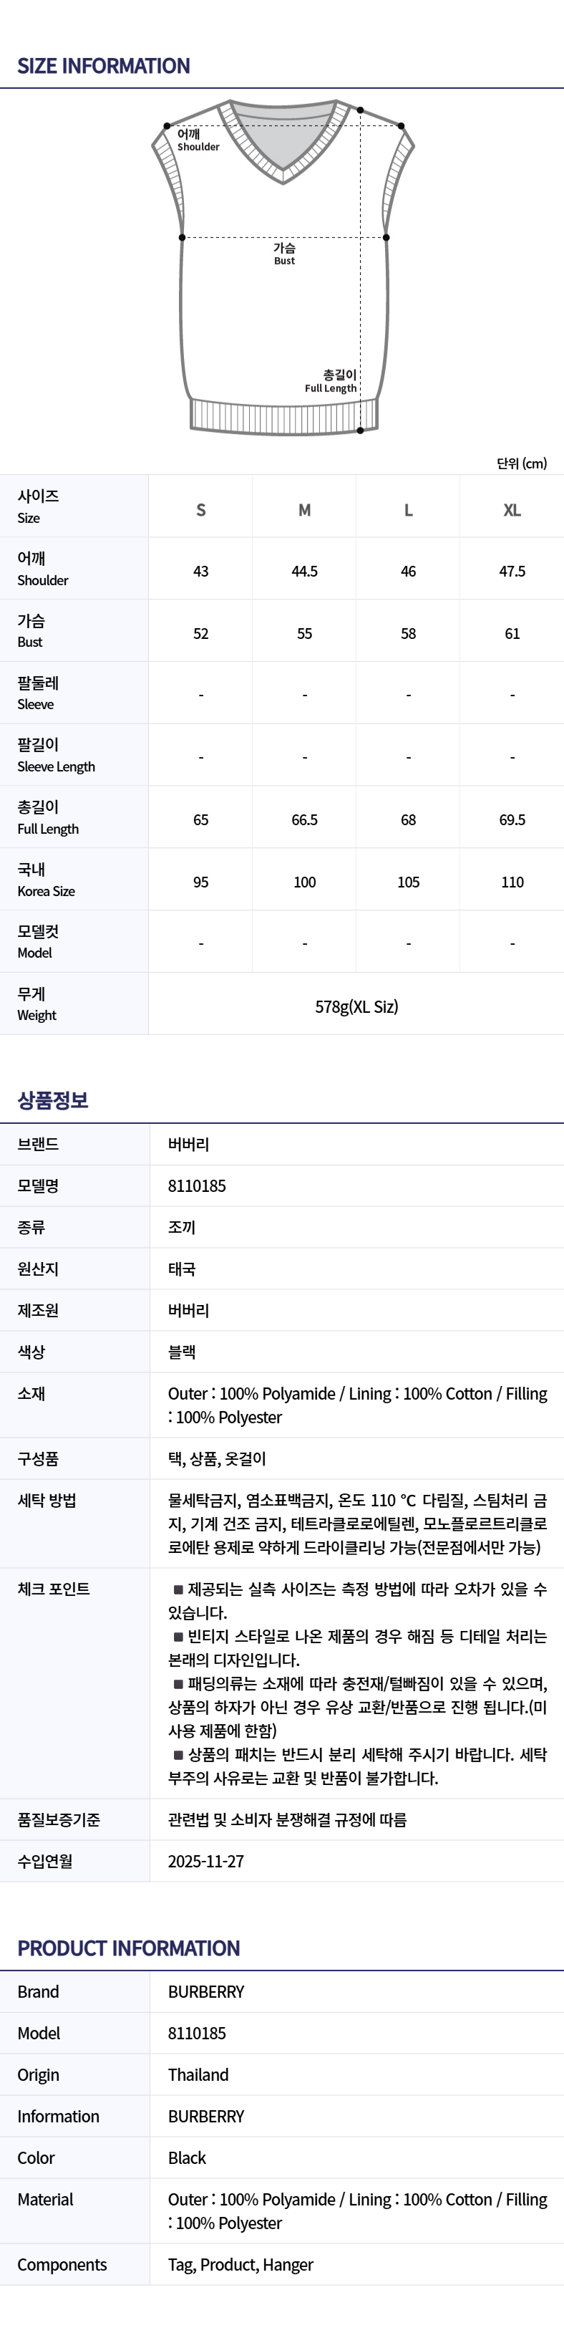Click the full length value 69.5
Viewport: 564px width, 2333px height.
512,819
